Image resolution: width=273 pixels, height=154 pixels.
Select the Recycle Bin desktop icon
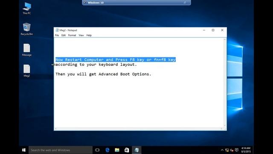coord(26,29)
